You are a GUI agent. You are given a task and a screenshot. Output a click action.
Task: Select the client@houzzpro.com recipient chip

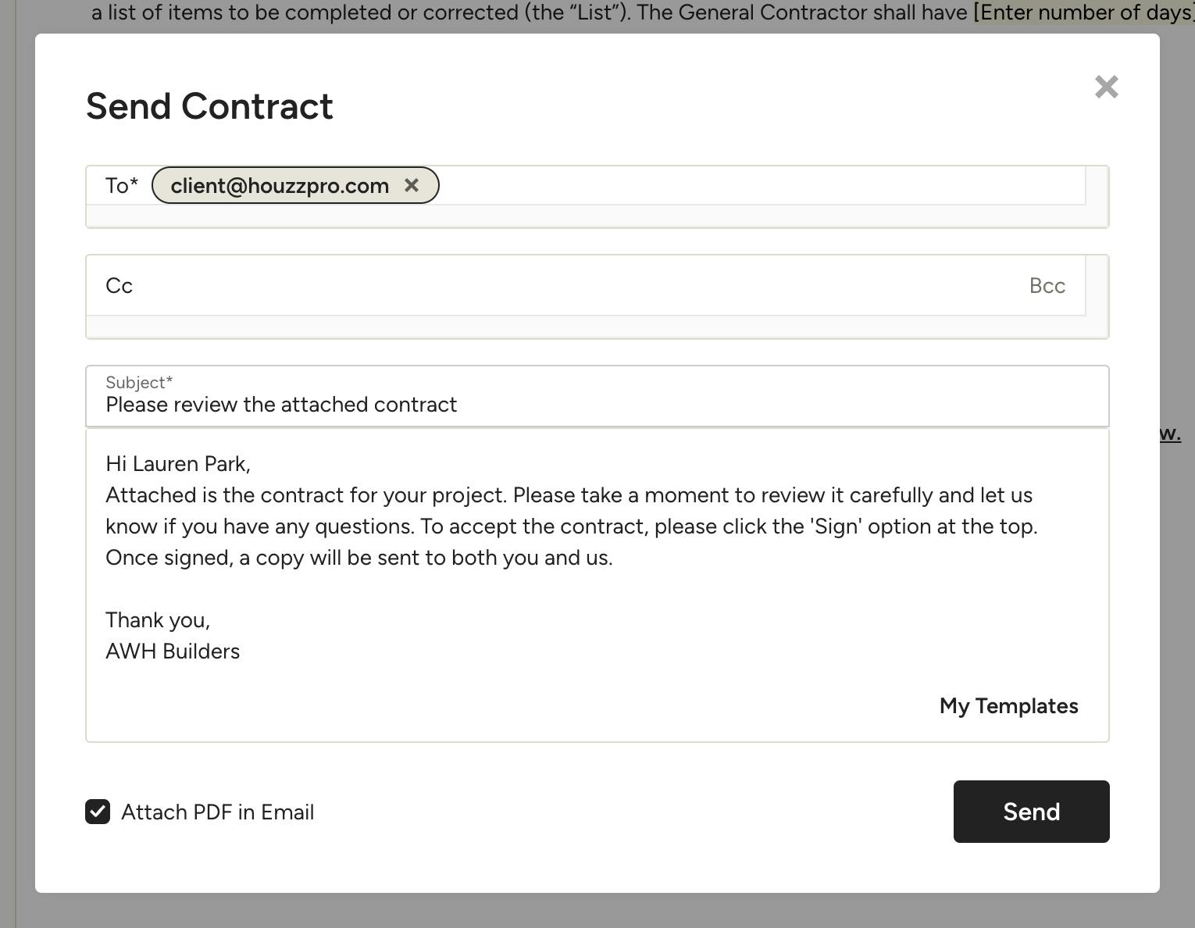point(280,186)
